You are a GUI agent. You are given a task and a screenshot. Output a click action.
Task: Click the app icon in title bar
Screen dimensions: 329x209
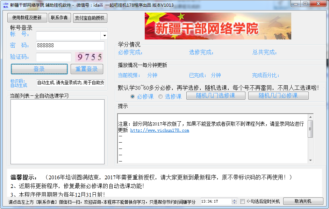(x=6, y=5)
